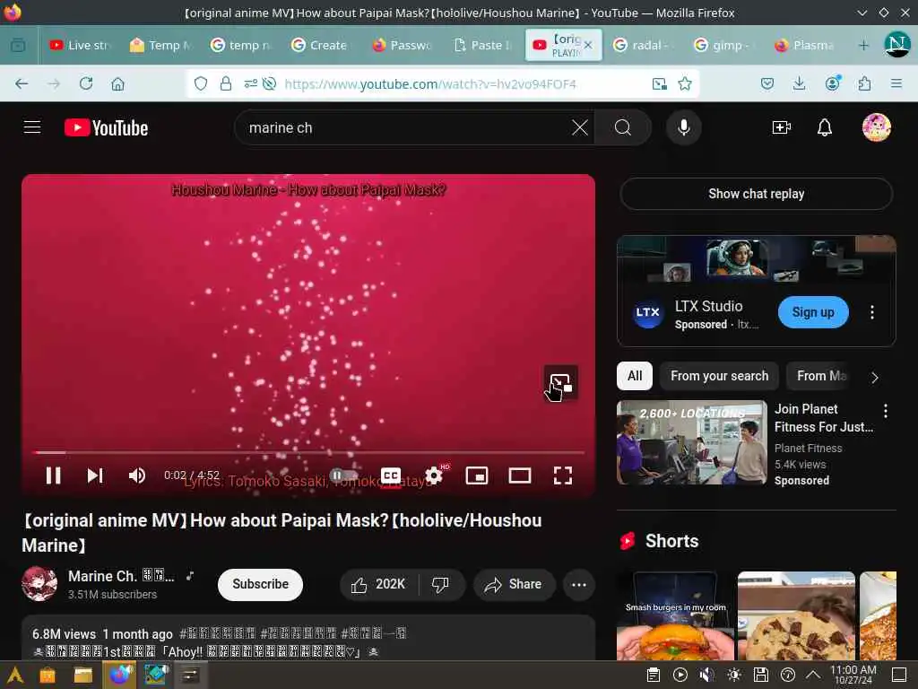
Task: Like the video (202K)
Action: coord(378,584)
